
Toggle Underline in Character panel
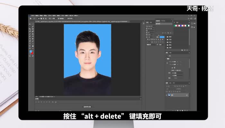[160, 39]
